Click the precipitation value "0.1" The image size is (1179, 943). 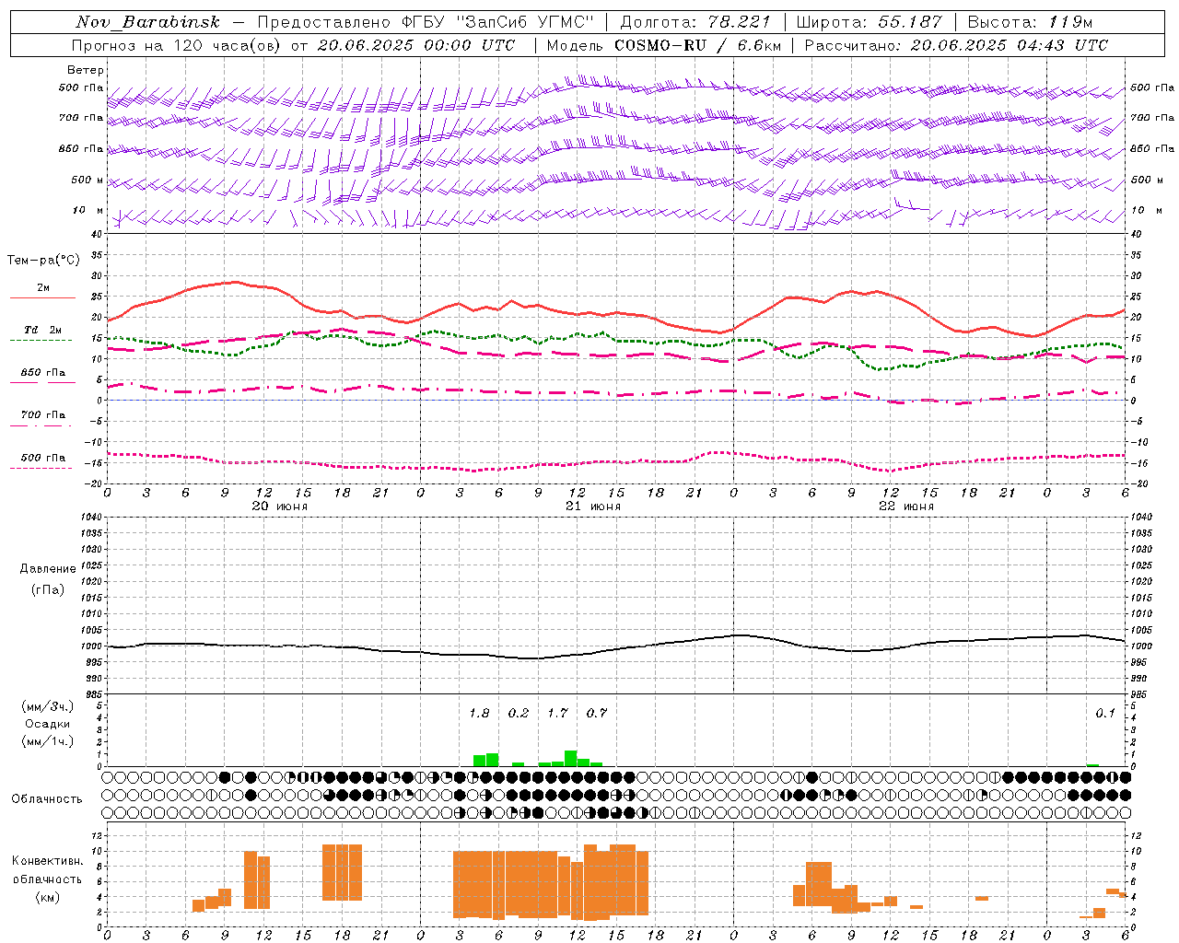coord(1105,714)
